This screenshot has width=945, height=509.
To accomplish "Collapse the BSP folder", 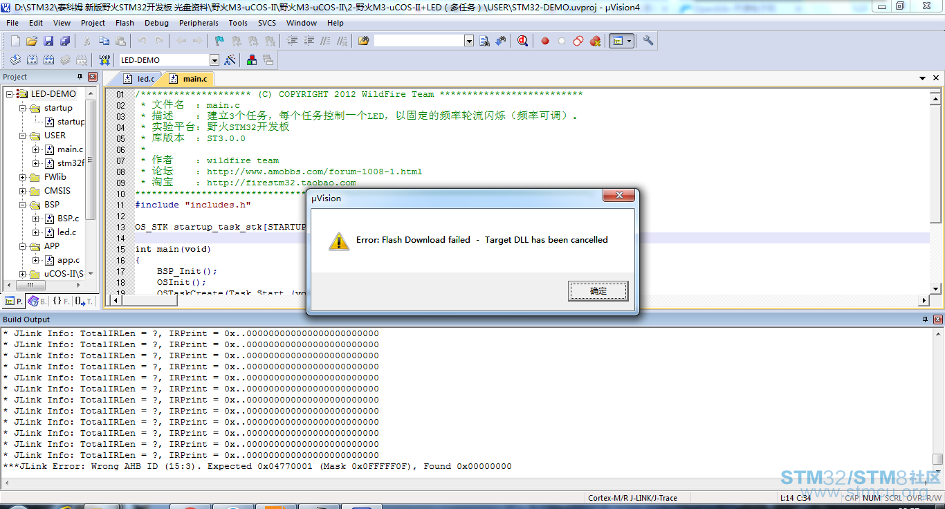I will 23,205.
